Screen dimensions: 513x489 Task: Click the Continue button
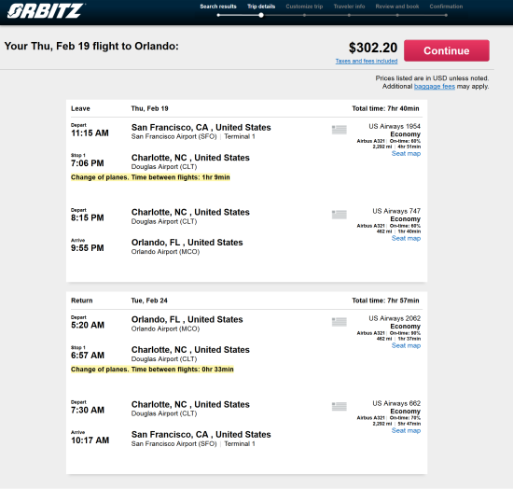click(447, 50)
